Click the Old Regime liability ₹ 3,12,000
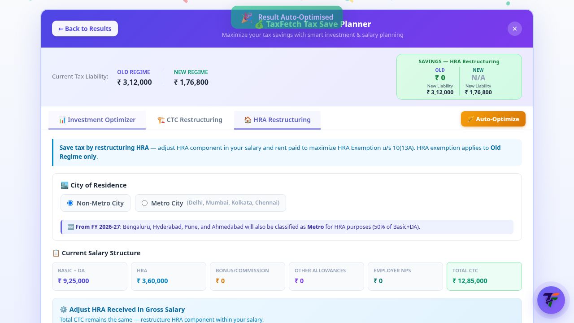Viewport: 574px width, 323px height. [135, 82]
